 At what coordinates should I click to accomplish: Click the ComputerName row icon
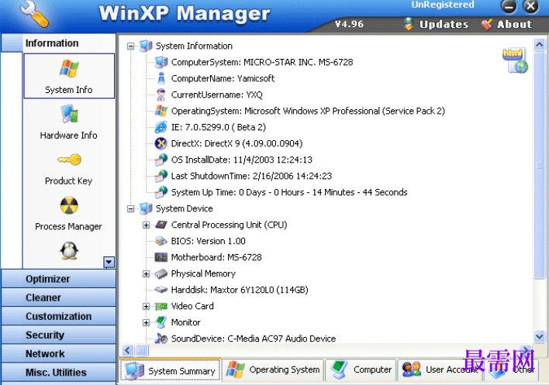coord(161,78)
